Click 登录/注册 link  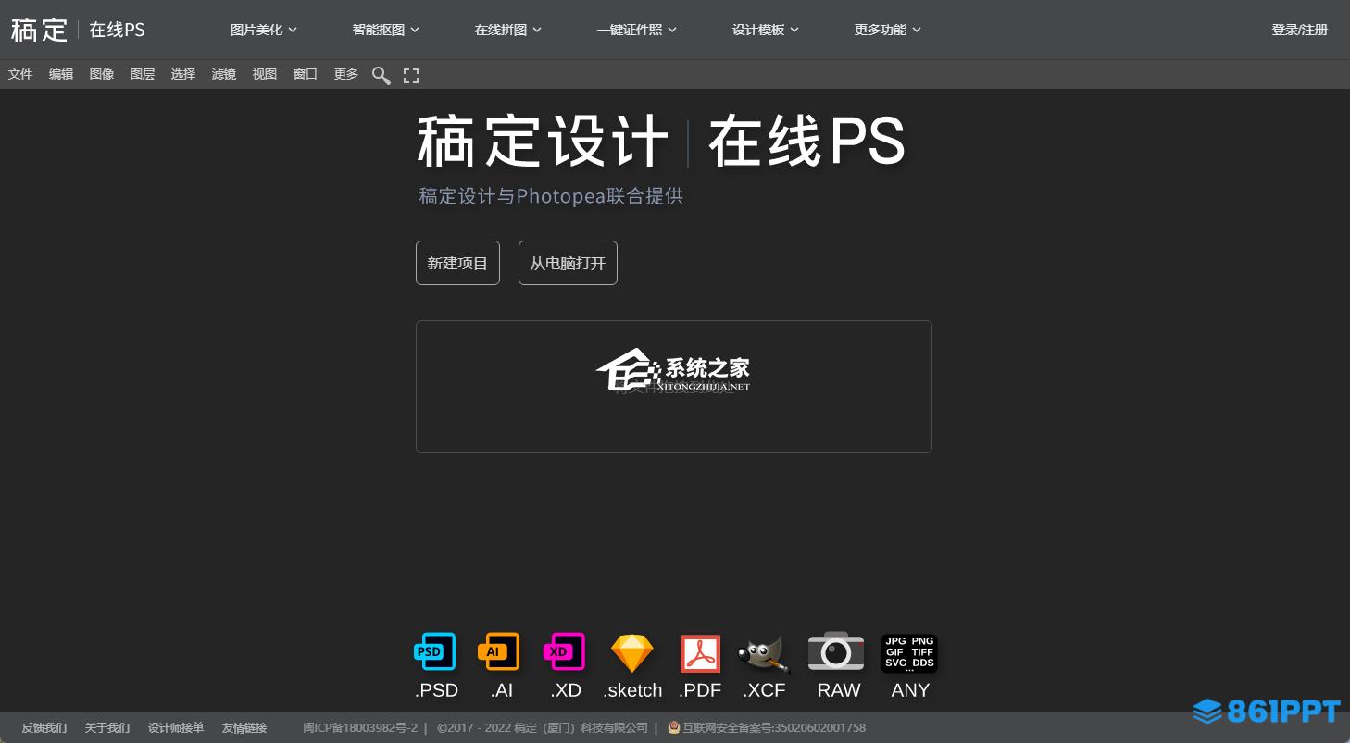pos(1300,30)
